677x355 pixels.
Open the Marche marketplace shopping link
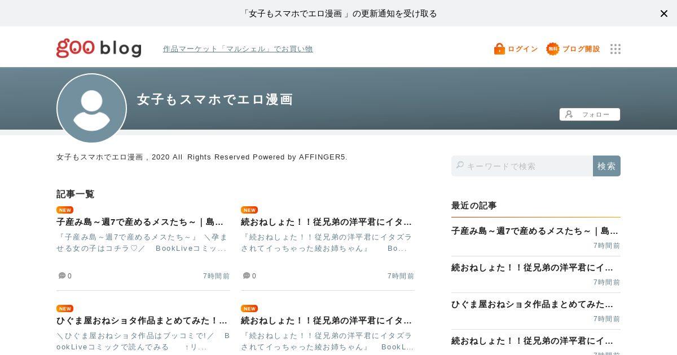click(238, 49)
